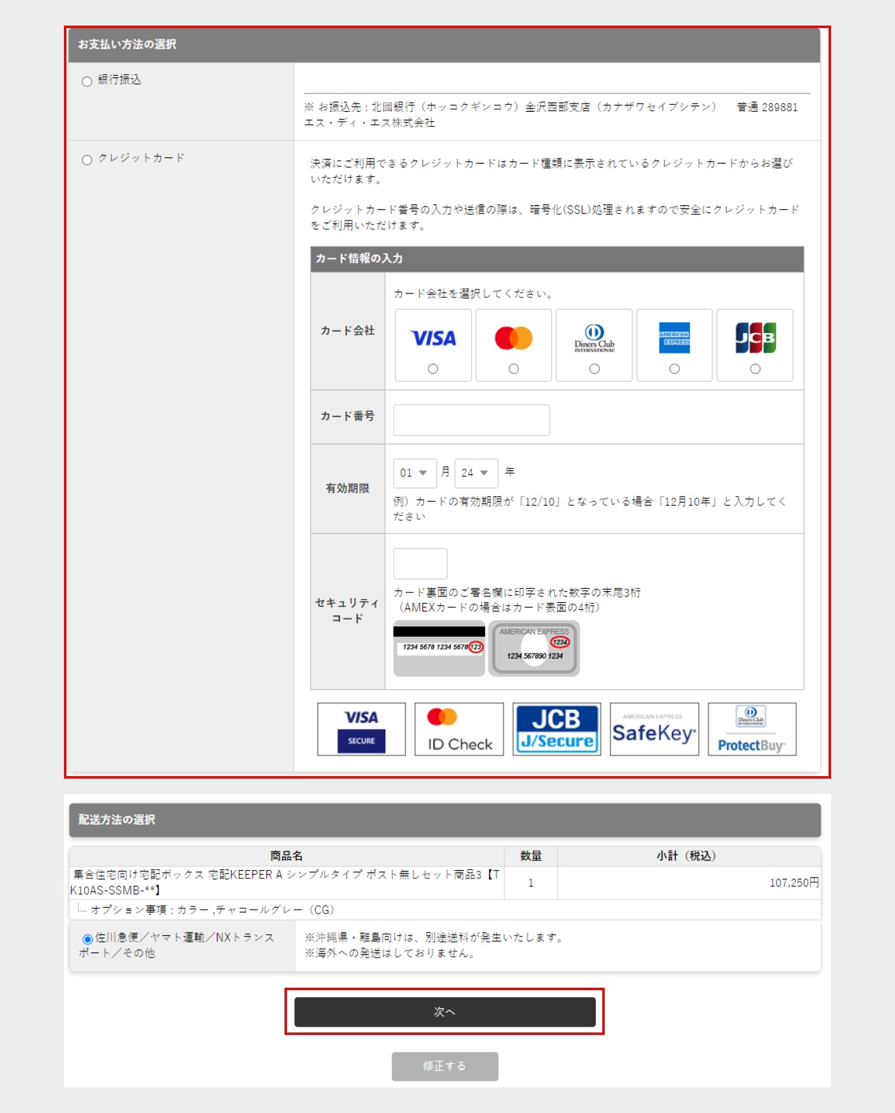
Task: Click the Mastercard logo
Action: pos(513,338)
